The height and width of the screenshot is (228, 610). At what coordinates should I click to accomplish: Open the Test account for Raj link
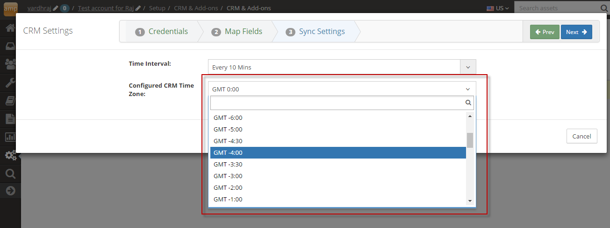pyautogui.click(x=106, y=8)
